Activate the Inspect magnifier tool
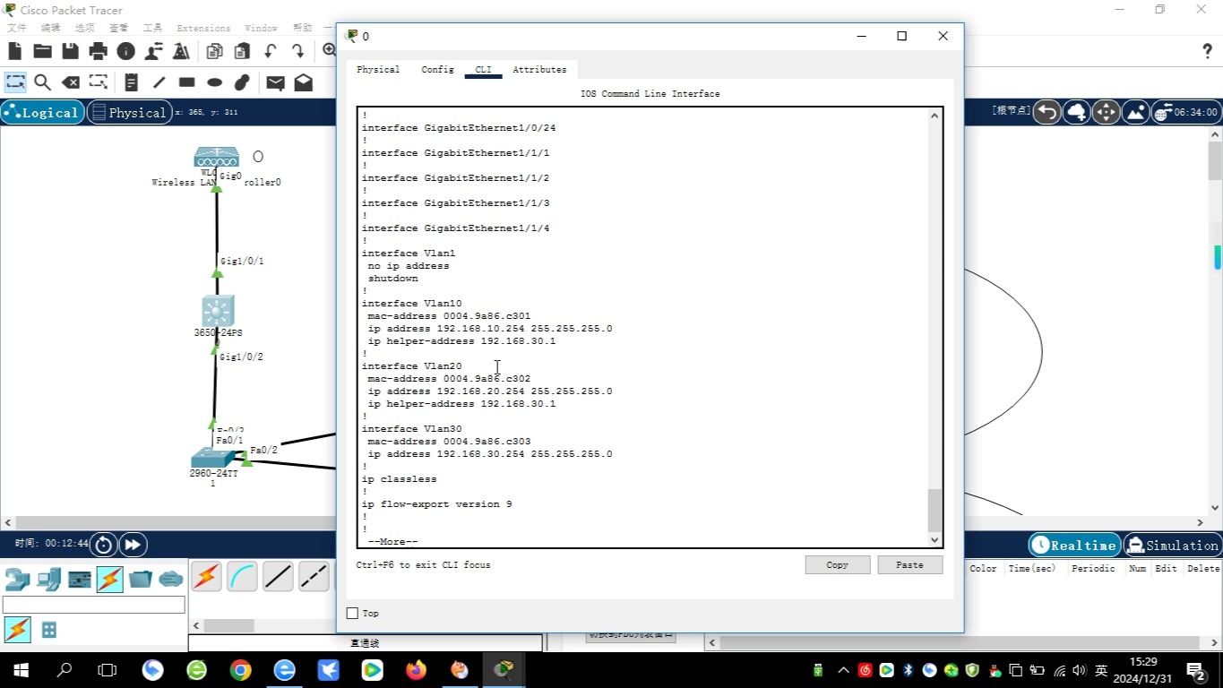1223x688 pixels. pos(42,82)
